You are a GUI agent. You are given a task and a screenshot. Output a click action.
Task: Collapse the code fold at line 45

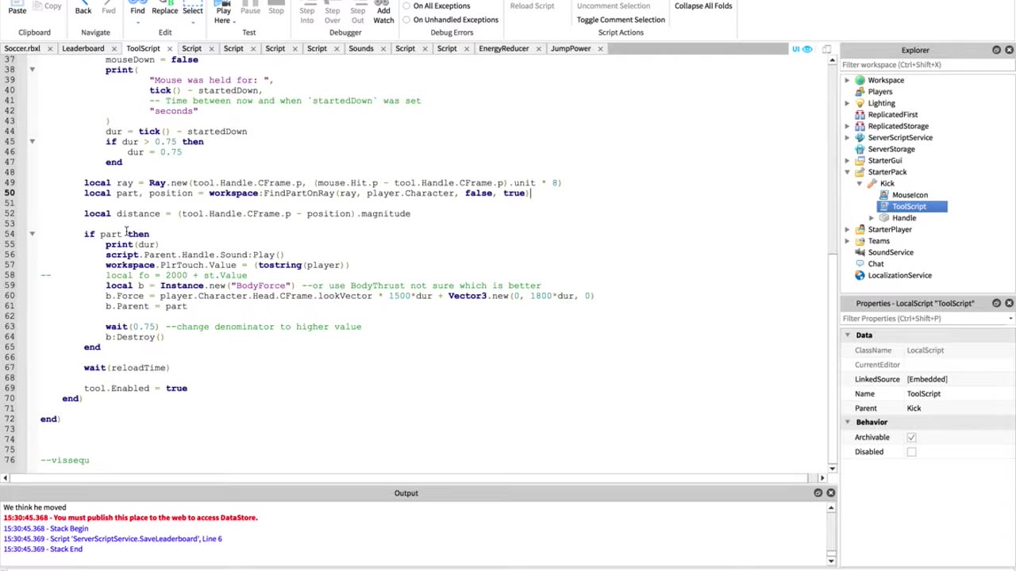(32, 141)
